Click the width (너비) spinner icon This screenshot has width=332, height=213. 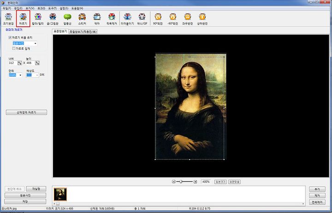[20, 63]
